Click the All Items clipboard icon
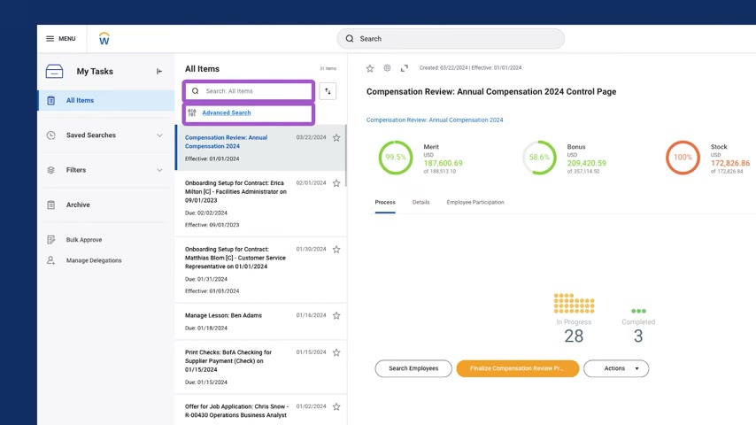Screen dimensions: 756x425 coord(51,100)
